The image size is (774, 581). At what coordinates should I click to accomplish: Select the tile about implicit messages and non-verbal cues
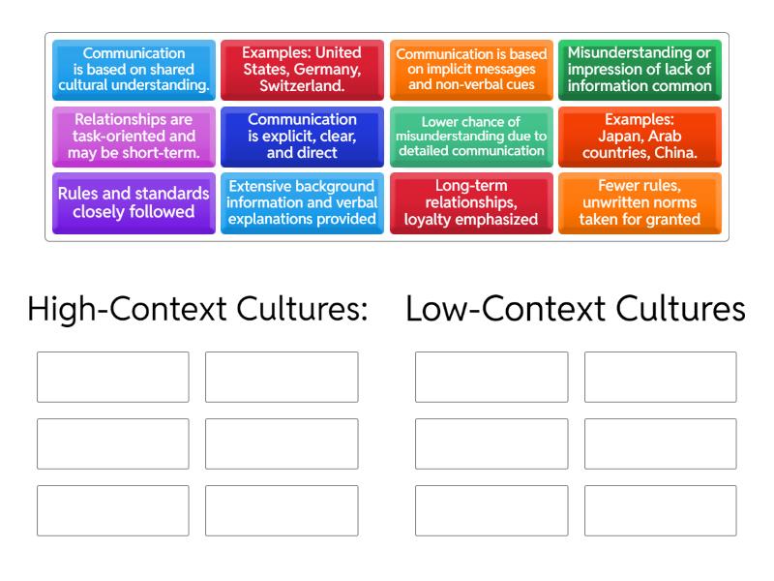(471, 69)
